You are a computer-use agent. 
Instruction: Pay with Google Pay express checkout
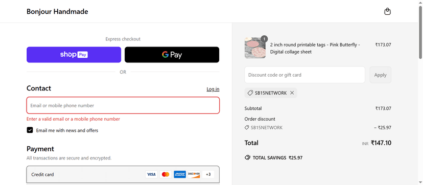click(x=172, y=55)
